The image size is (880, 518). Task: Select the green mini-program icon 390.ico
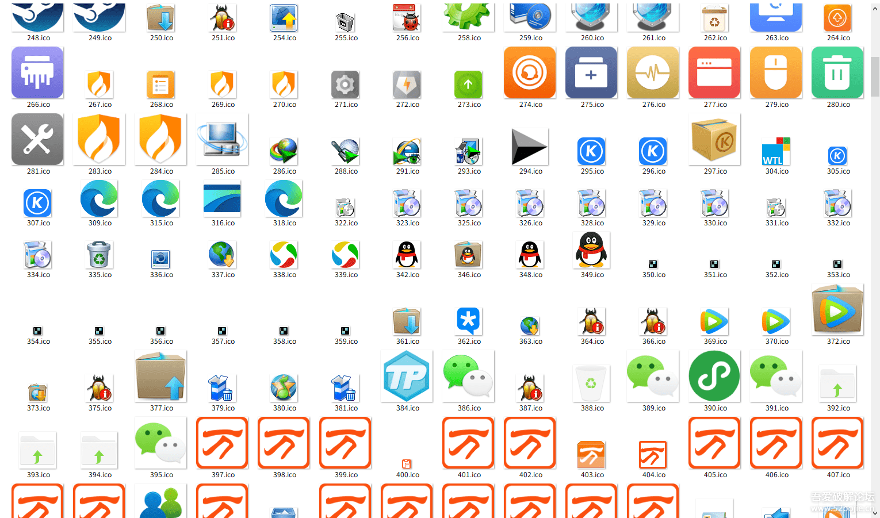click(714, 377)
